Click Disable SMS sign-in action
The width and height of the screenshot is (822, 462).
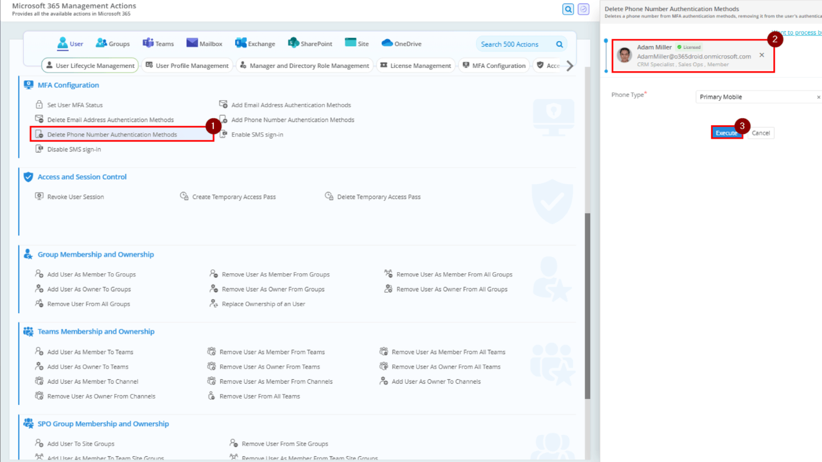(x=68, y=150)
